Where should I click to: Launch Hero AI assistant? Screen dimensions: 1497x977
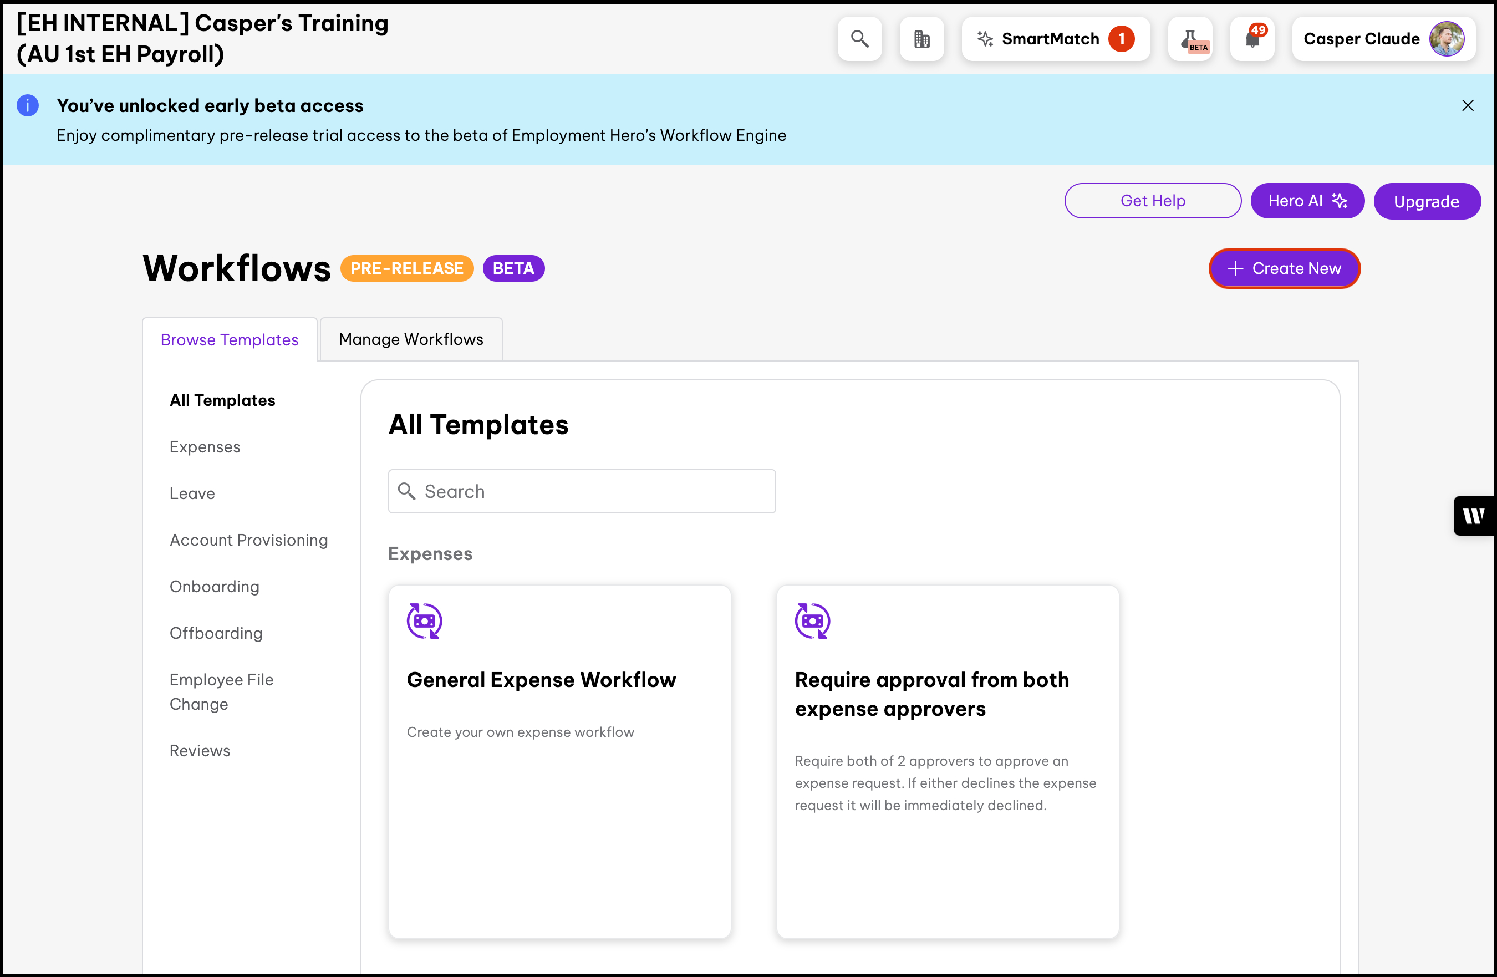(1306, 201)
